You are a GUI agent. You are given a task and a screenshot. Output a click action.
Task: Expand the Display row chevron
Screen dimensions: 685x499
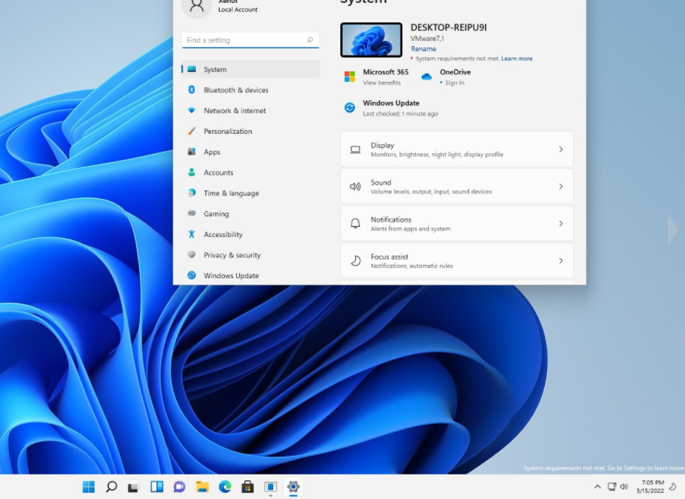pos(561,149)
